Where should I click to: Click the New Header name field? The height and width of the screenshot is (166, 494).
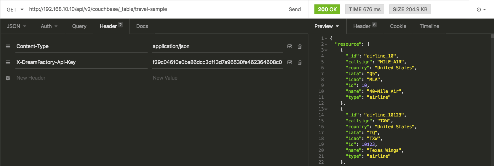[x=81, y=78]
